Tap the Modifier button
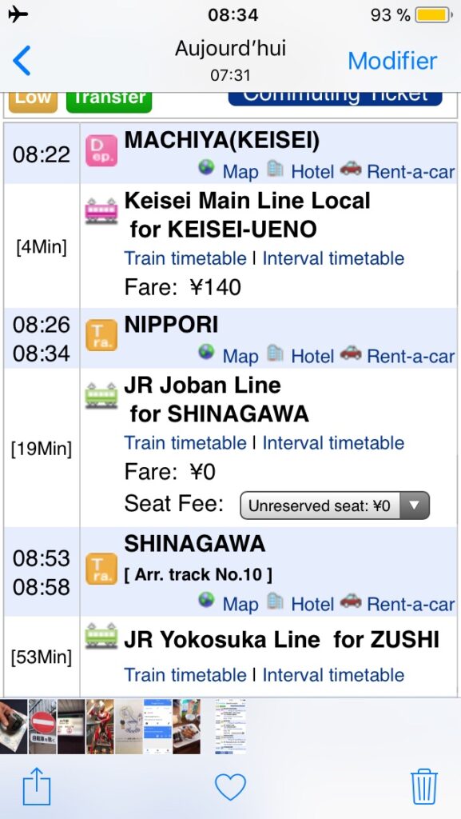The height and width of the screenshot is (819, 461). pos(392,61)
